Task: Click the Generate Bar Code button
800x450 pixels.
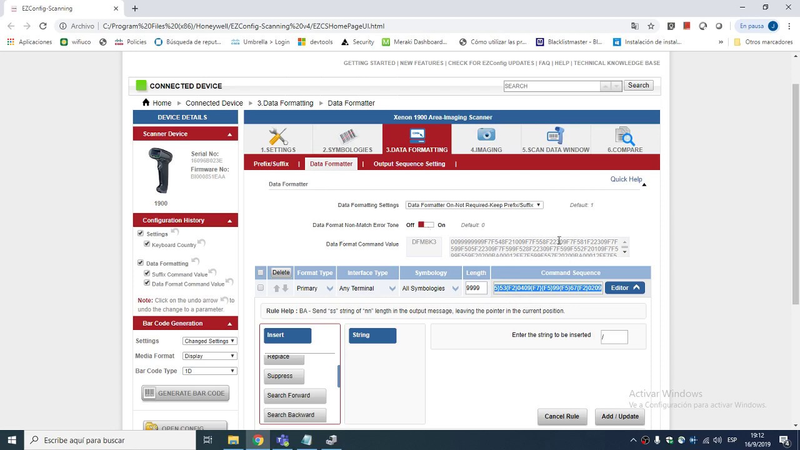Action: click(x=186, y=393)
